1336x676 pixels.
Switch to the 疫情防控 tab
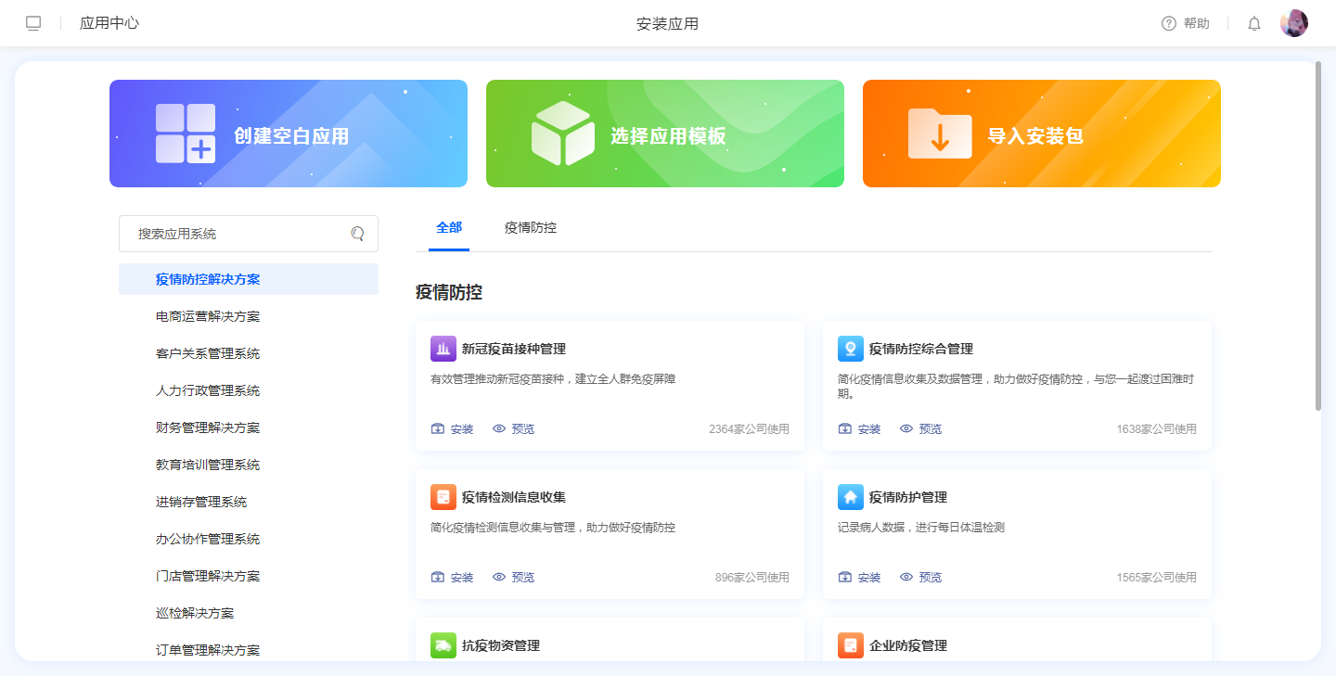tap(531, 227)
